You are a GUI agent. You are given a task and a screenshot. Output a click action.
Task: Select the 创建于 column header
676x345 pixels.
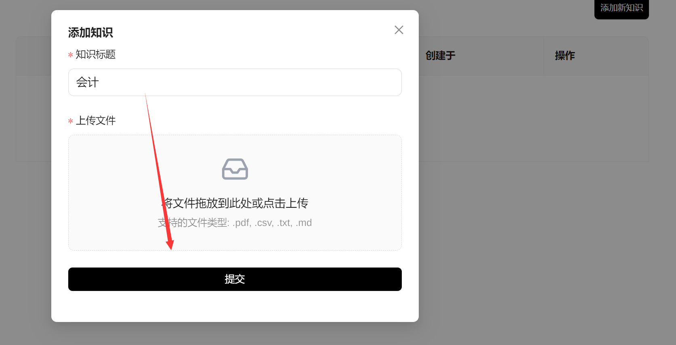tap(440, 56)
